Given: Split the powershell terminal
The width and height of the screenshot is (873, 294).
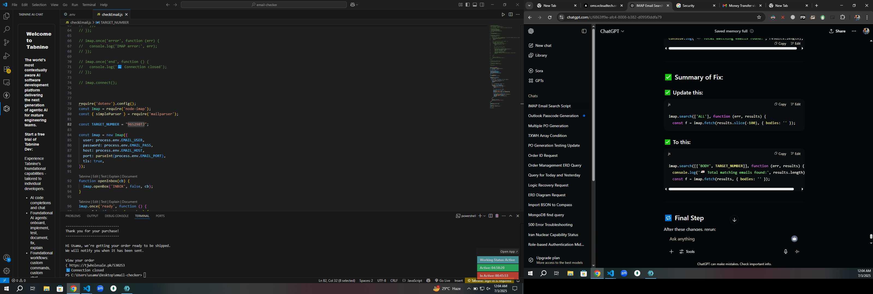Looking at the screenshot, I should click(x=490, y=216).
